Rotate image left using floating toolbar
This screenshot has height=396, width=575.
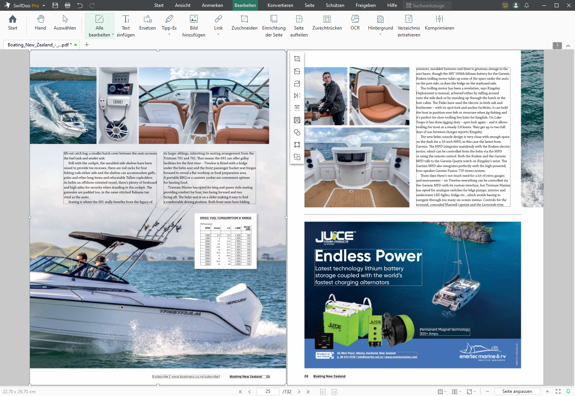(x=297, y=71)
